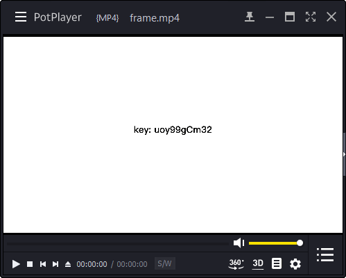Mute audio using the speaker icon

239,243
